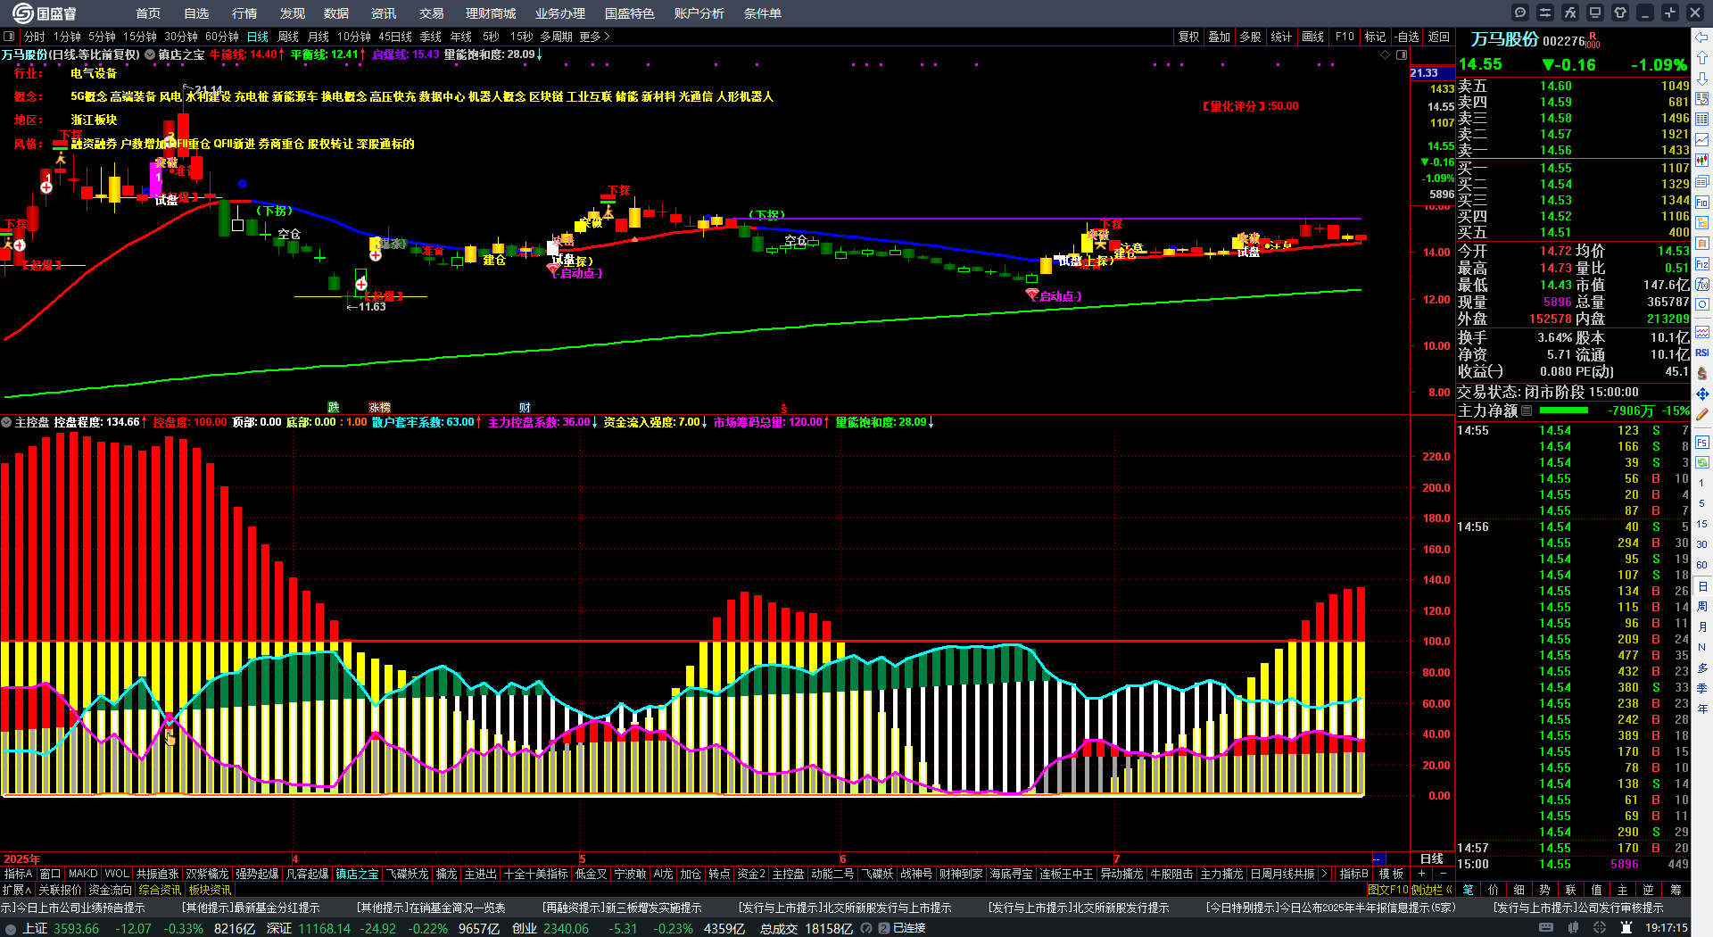Screen dimensions: 1713x937
Task: Toggle the 复权 price adjustment button
Action: [x=1188, y=37]
